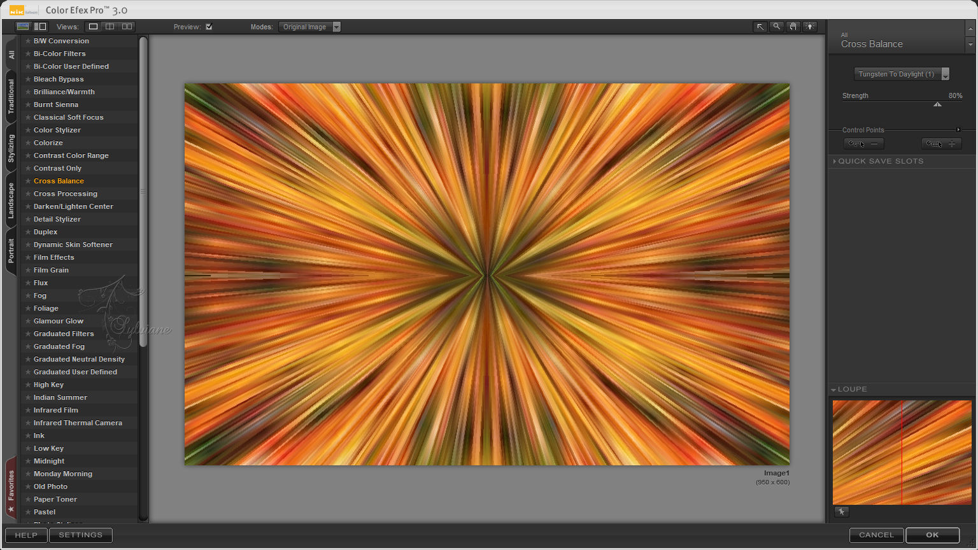Click the Strength 80% value
The image size is (978, 550).
tap(955, 95)
